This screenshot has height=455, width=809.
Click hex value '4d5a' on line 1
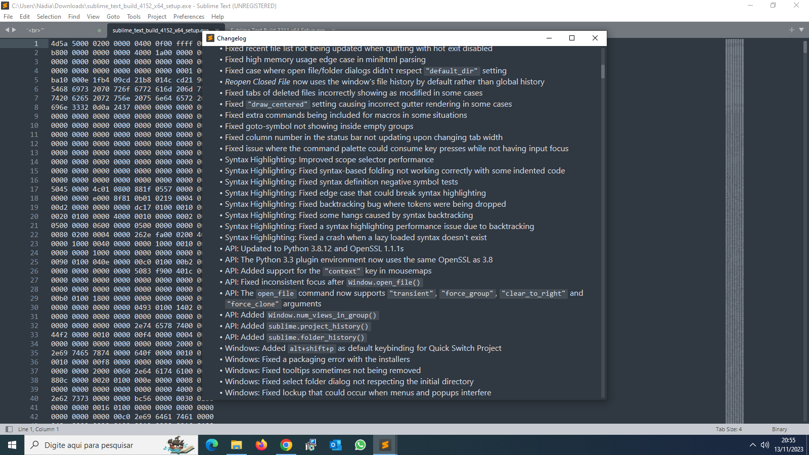(x=59, y=43)
